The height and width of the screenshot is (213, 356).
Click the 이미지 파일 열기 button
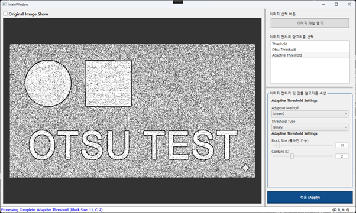click(310, 23)
